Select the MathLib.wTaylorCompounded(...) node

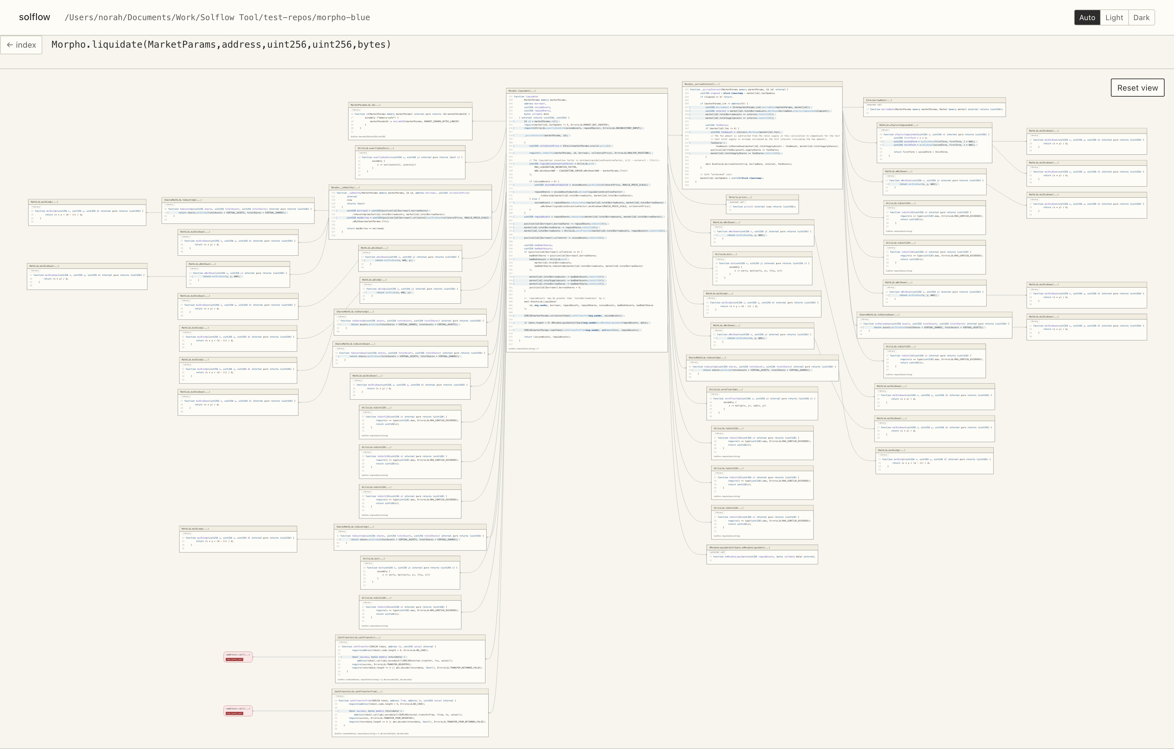coord(934,143)
